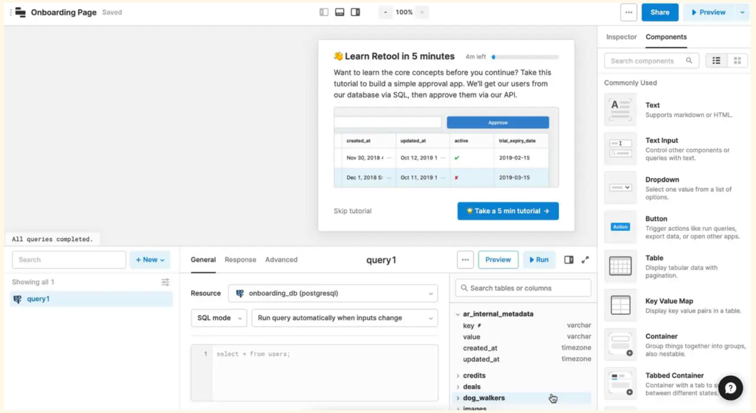The height and width of the screenshot is (413, 756).
Task: Toggle the bottom panel layout icon
Action: tap(340, 12)
